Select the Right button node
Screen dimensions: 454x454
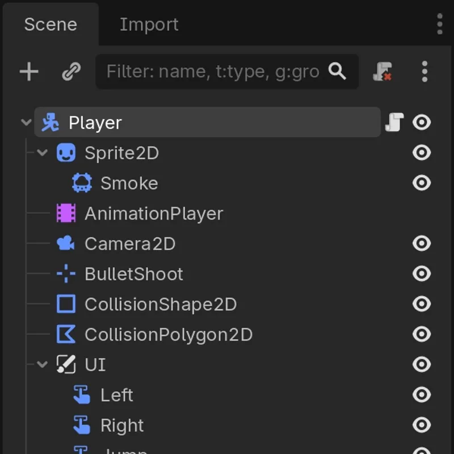(121, 425)
